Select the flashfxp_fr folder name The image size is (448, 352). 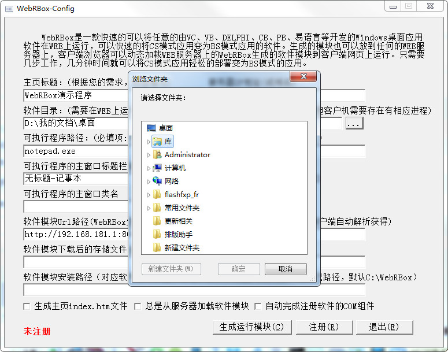(x=182, y=195)
